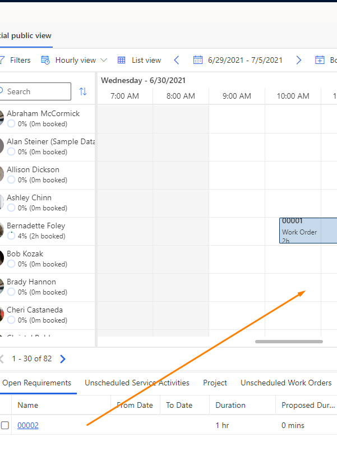Select Ashley Chinn resource
This screenshot has width=337, height=460.
click(29, 197)
